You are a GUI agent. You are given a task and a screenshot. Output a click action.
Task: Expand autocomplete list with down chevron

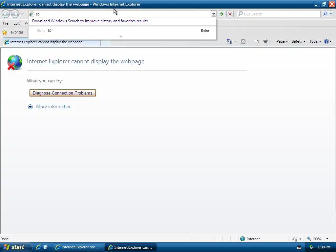pyautogui.click(x=121, y=36)
